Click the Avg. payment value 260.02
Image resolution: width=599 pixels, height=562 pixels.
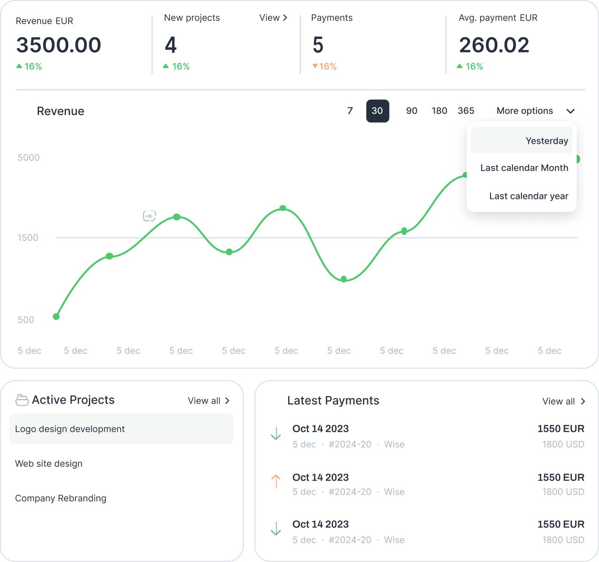[494, 45]
